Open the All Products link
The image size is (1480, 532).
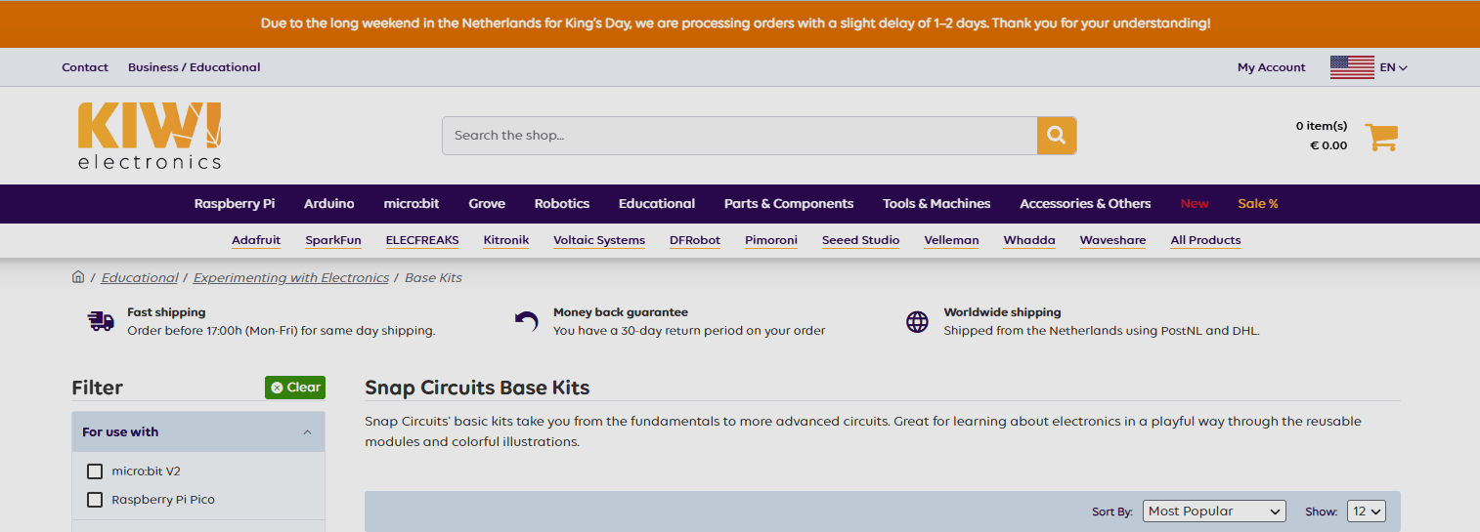1206,240
